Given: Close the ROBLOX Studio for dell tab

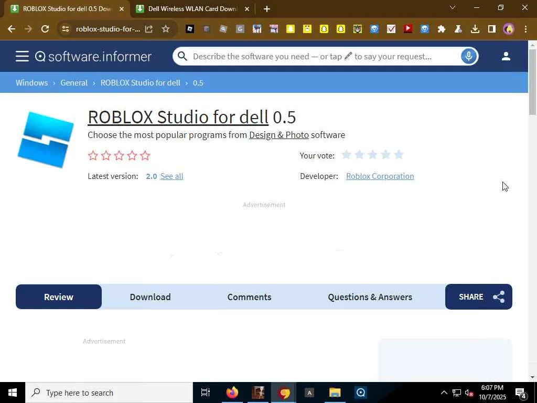Looking at the screenshot, I should (x=122, y=9).
